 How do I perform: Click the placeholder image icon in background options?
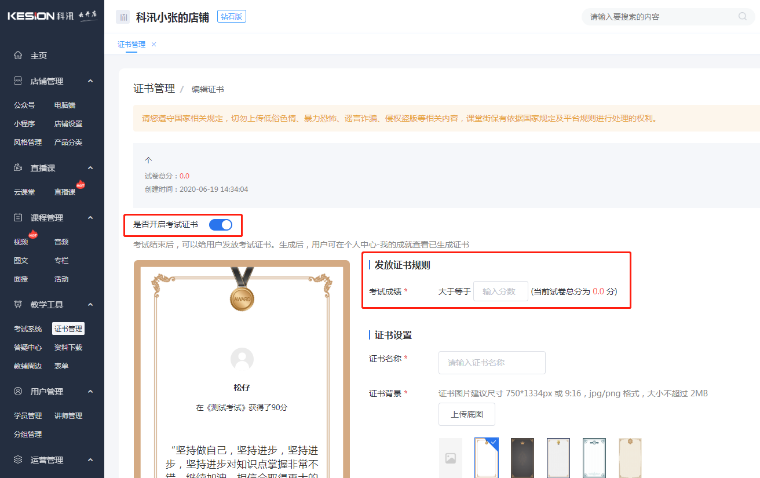coord(451,458)
